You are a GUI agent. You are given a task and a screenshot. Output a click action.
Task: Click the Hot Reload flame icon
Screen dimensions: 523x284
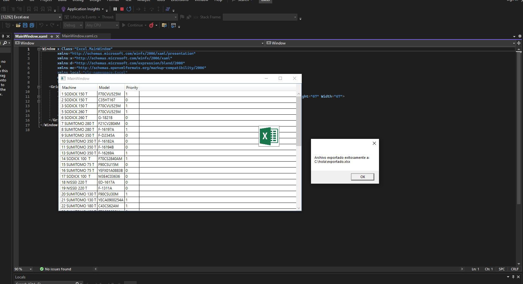[x=151, y=25]
